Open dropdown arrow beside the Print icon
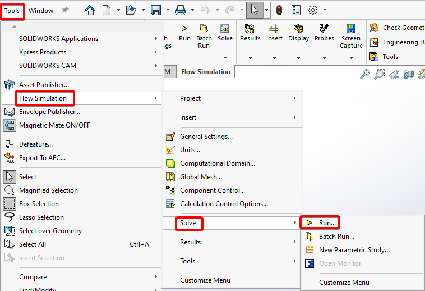Viewport: 425px width, 291px height. pyautogui.click(x=192, y=10)
